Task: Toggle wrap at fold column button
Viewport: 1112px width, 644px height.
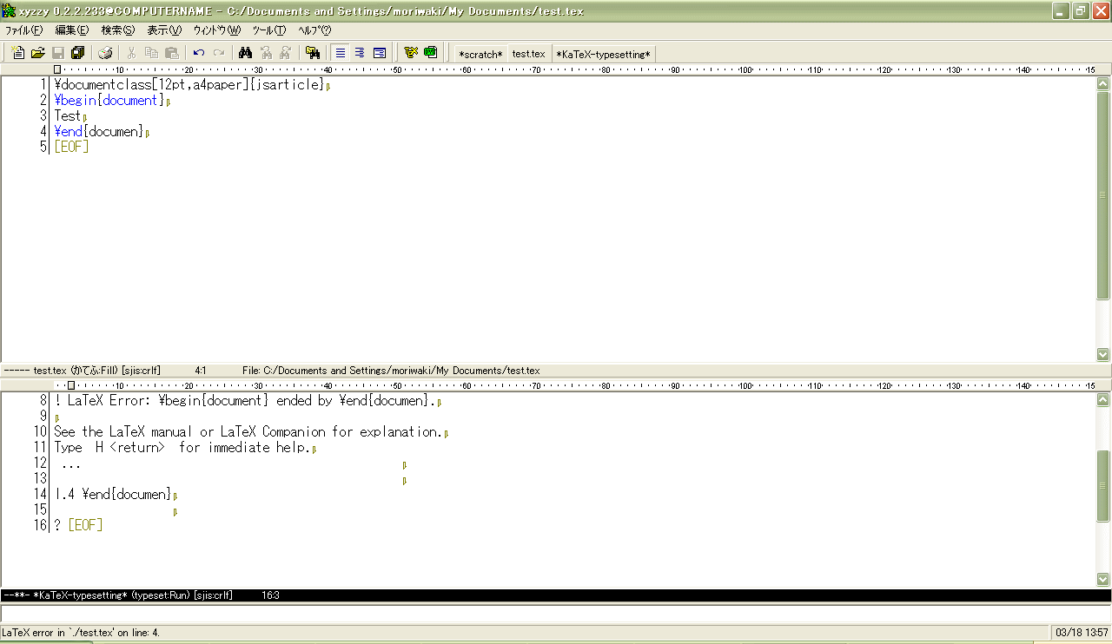Action: click(x=360, y=53)
